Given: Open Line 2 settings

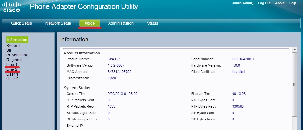Looking at the screenshot, I should tap(12, 69).
